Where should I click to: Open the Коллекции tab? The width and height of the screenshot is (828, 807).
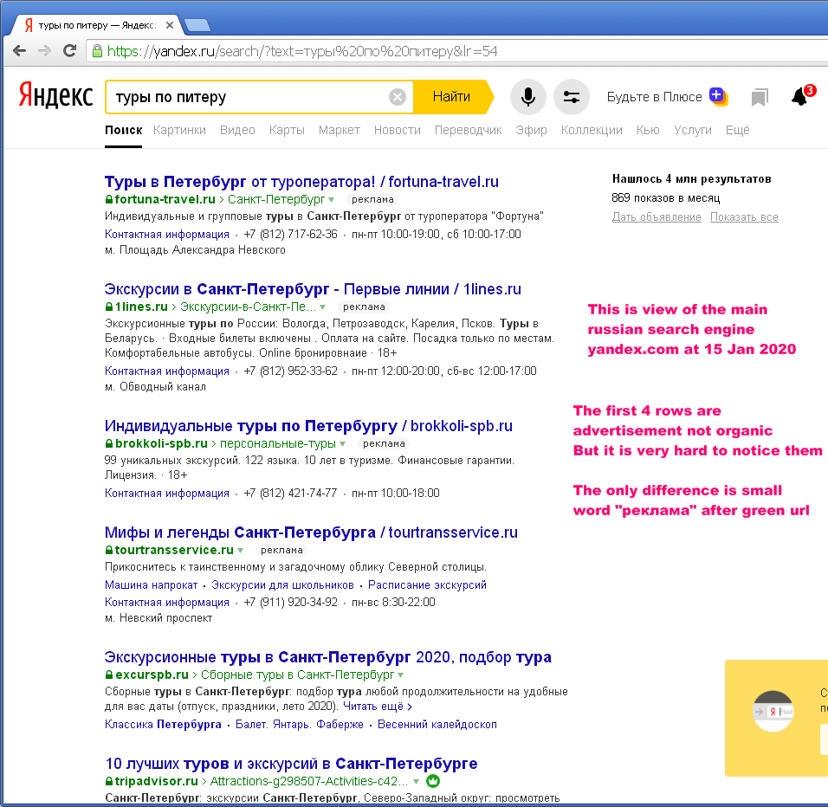tap(592, 130)
